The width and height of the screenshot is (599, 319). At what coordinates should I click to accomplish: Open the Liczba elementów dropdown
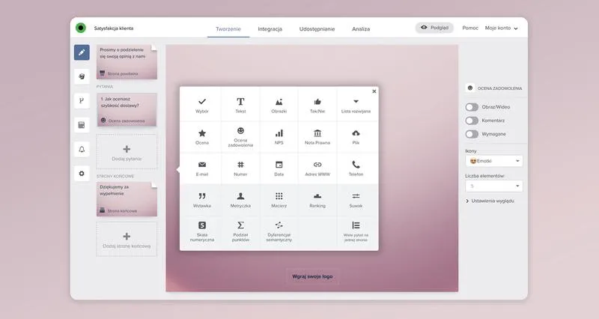point(494,186)
